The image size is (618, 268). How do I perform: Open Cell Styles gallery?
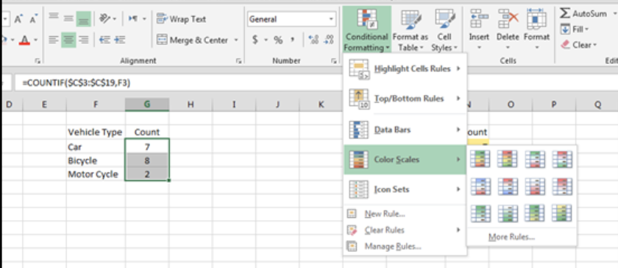tap(444, 31)
